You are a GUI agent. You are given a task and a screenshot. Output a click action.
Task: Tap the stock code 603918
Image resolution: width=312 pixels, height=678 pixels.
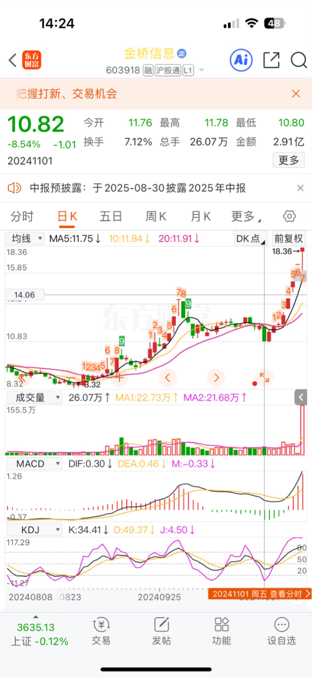(123, 70)
